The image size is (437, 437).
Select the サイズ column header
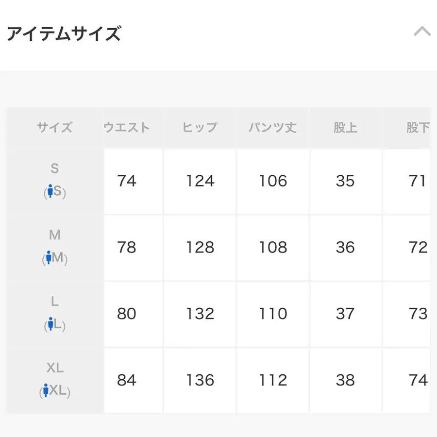click(54, 127)
